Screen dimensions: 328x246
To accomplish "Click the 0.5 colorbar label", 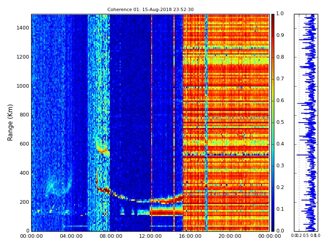I will pos(280,122).
